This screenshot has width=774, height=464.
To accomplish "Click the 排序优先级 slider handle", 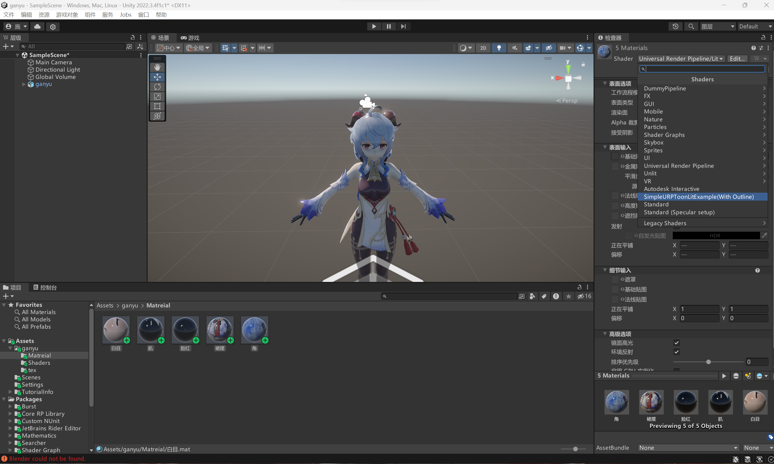I will (x=708, y=362).
